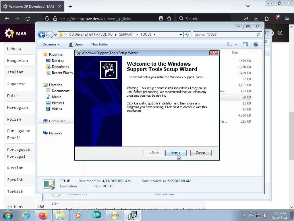Toggle the Explorer preview pane icon
The image size is (294, 221).
click(245, 44)
